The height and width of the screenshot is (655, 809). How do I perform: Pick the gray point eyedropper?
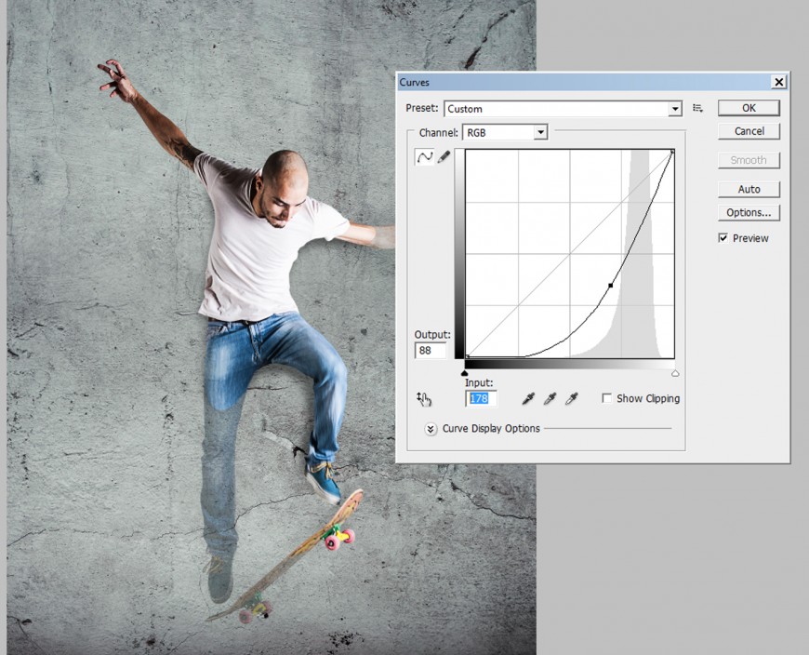pos(550,398)
